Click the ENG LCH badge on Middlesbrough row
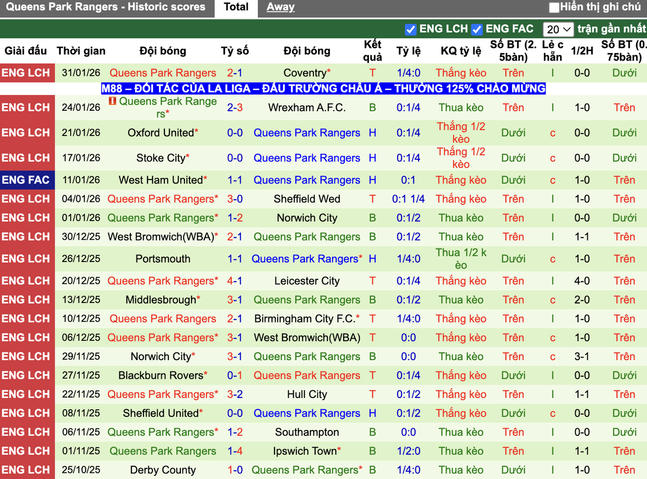Viewport: 647px width, 479px height. click(x=27, y=299)
